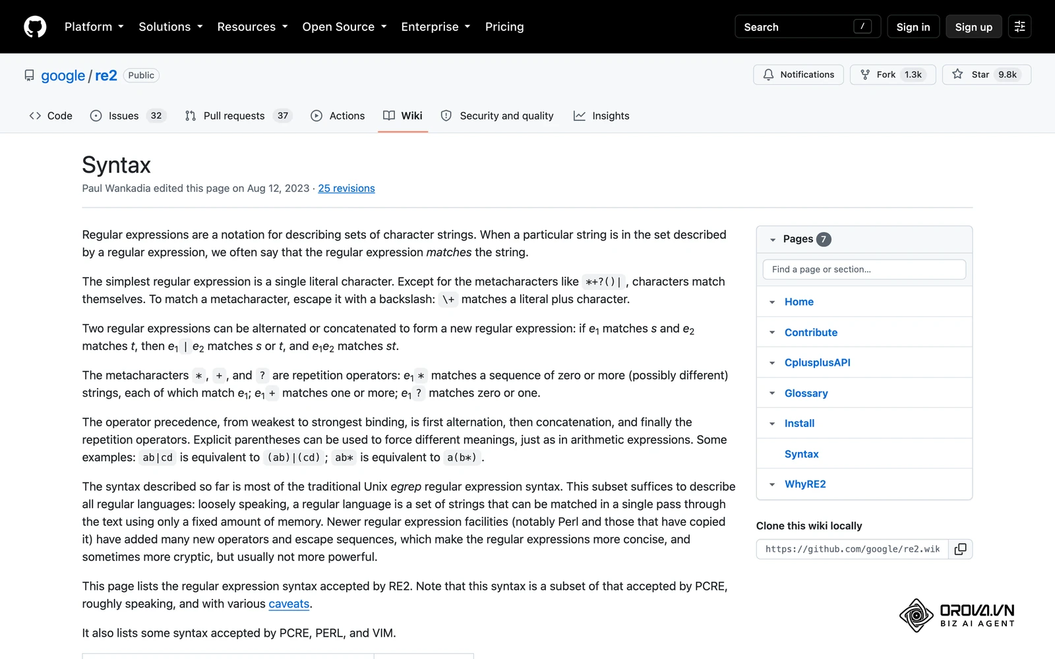This screenshot has width=1055, height=659.
Task: Click the Issues circle icon
Action: [96, 116]
